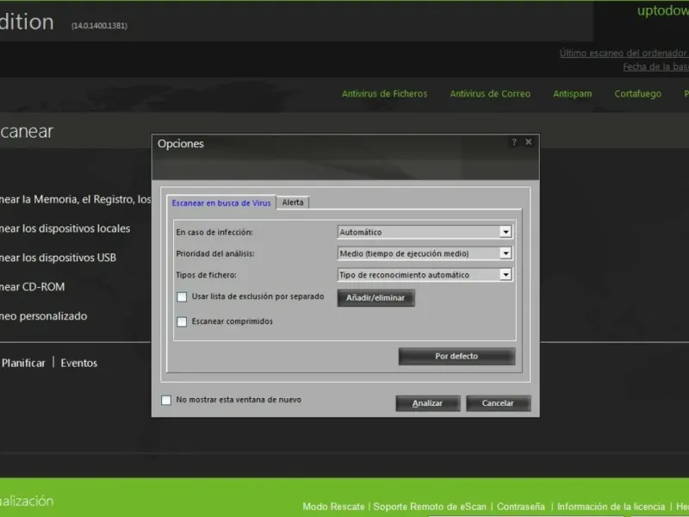Image resolution: width=689 pixels, height=517 pixels.
Task: Click the Por defecto button
Action: (x=456, y=356)
